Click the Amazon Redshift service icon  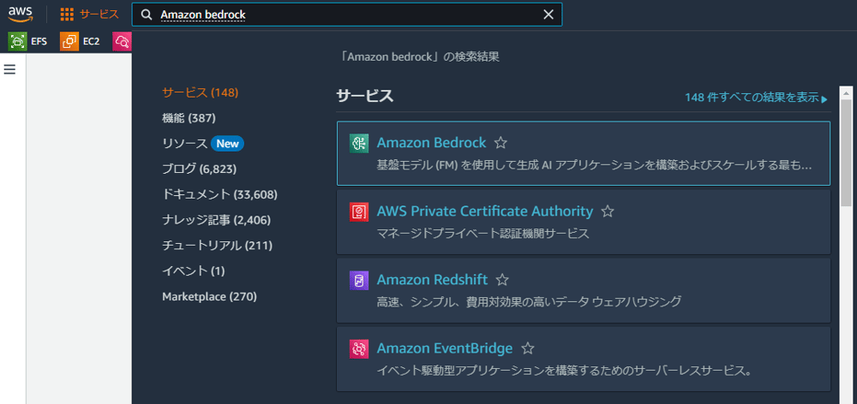(359, 280)
